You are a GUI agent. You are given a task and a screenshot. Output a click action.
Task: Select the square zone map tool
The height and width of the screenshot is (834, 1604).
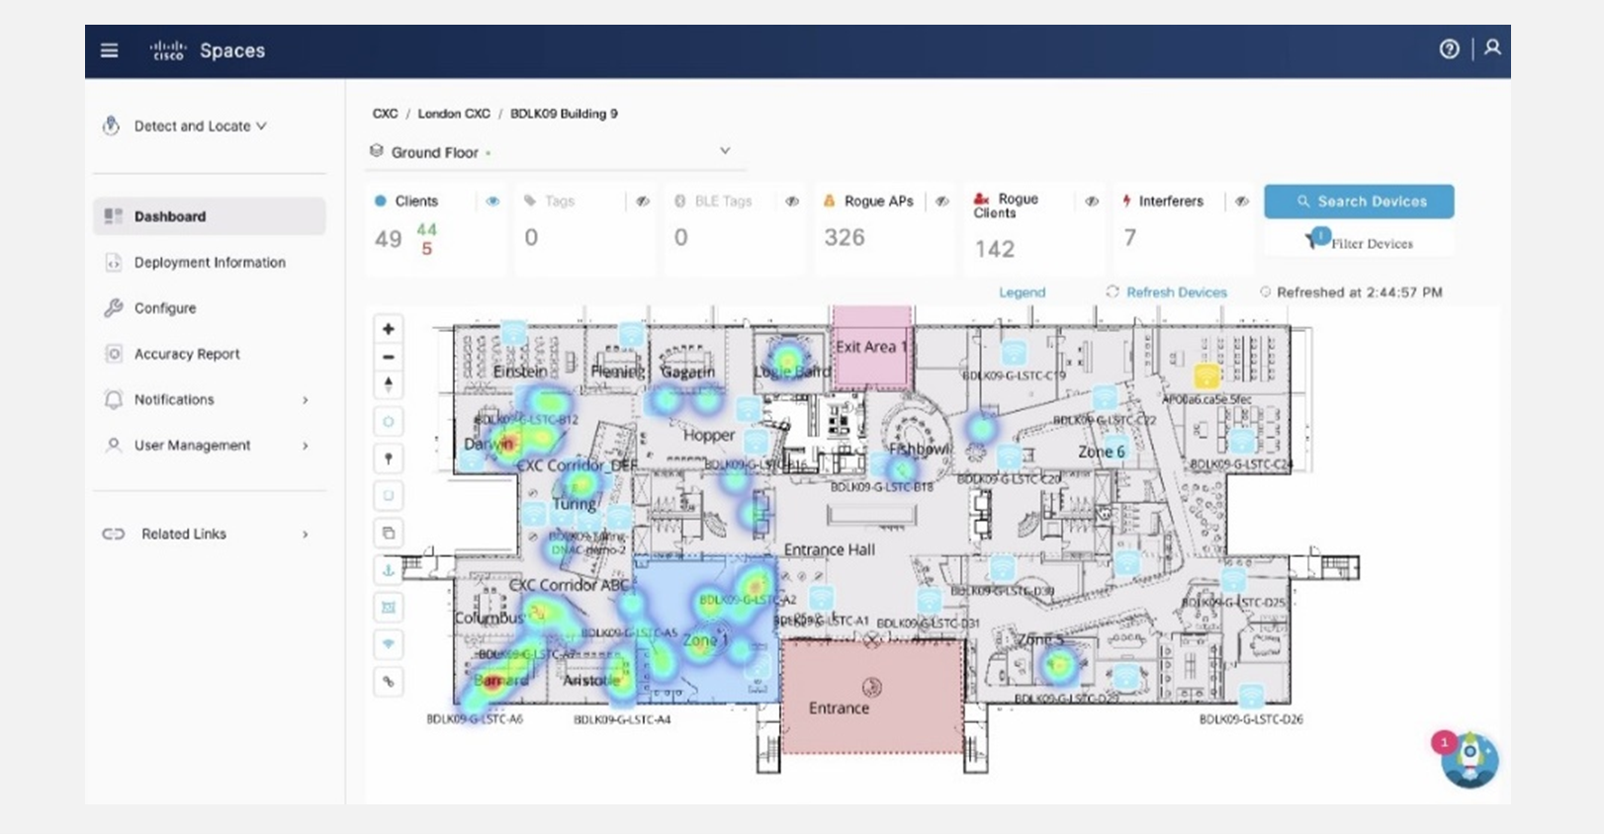[x=389, y=496]
